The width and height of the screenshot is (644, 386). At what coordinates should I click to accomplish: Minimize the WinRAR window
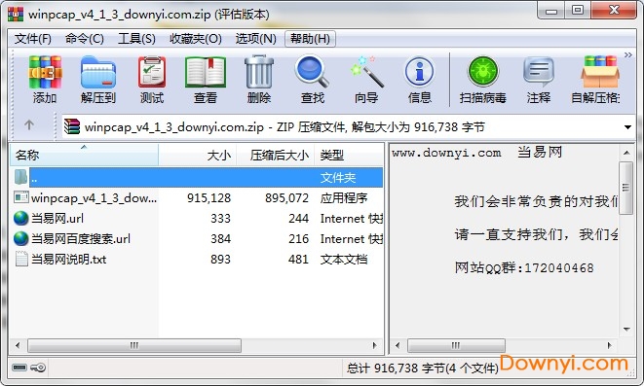[x=551, y=11]
